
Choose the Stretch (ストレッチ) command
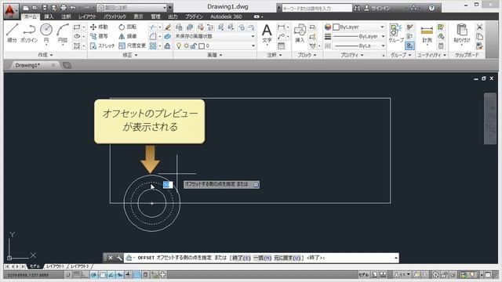(x=102, y=46)
